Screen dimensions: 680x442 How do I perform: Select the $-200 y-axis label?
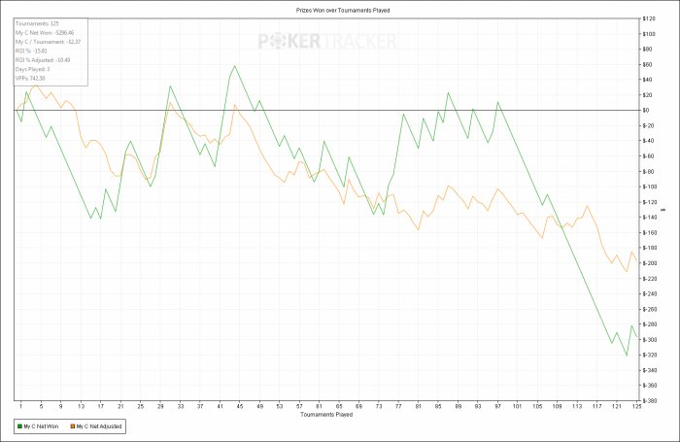point(650,263)
